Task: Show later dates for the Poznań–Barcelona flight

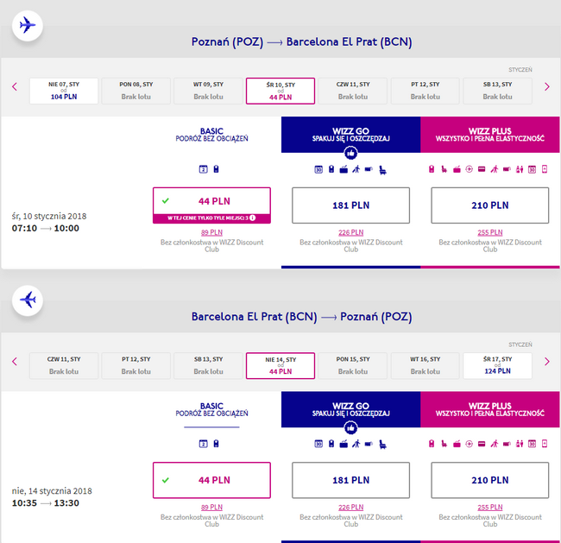Action: click(x=546, y=86)
